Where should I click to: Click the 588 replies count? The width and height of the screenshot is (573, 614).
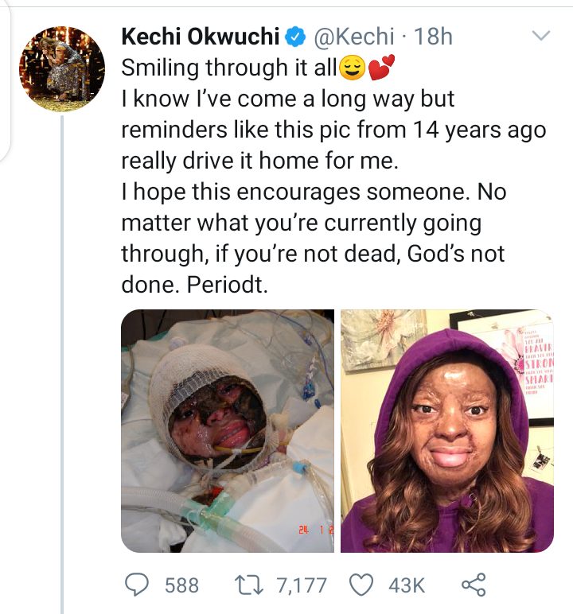click(181, 585)
